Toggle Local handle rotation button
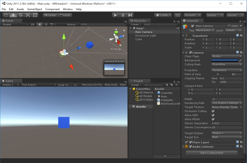Image resolution: width=247 pixels, height=163 pixels. (65, 15)
